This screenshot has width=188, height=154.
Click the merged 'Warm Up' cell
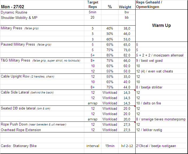point(161,26)
